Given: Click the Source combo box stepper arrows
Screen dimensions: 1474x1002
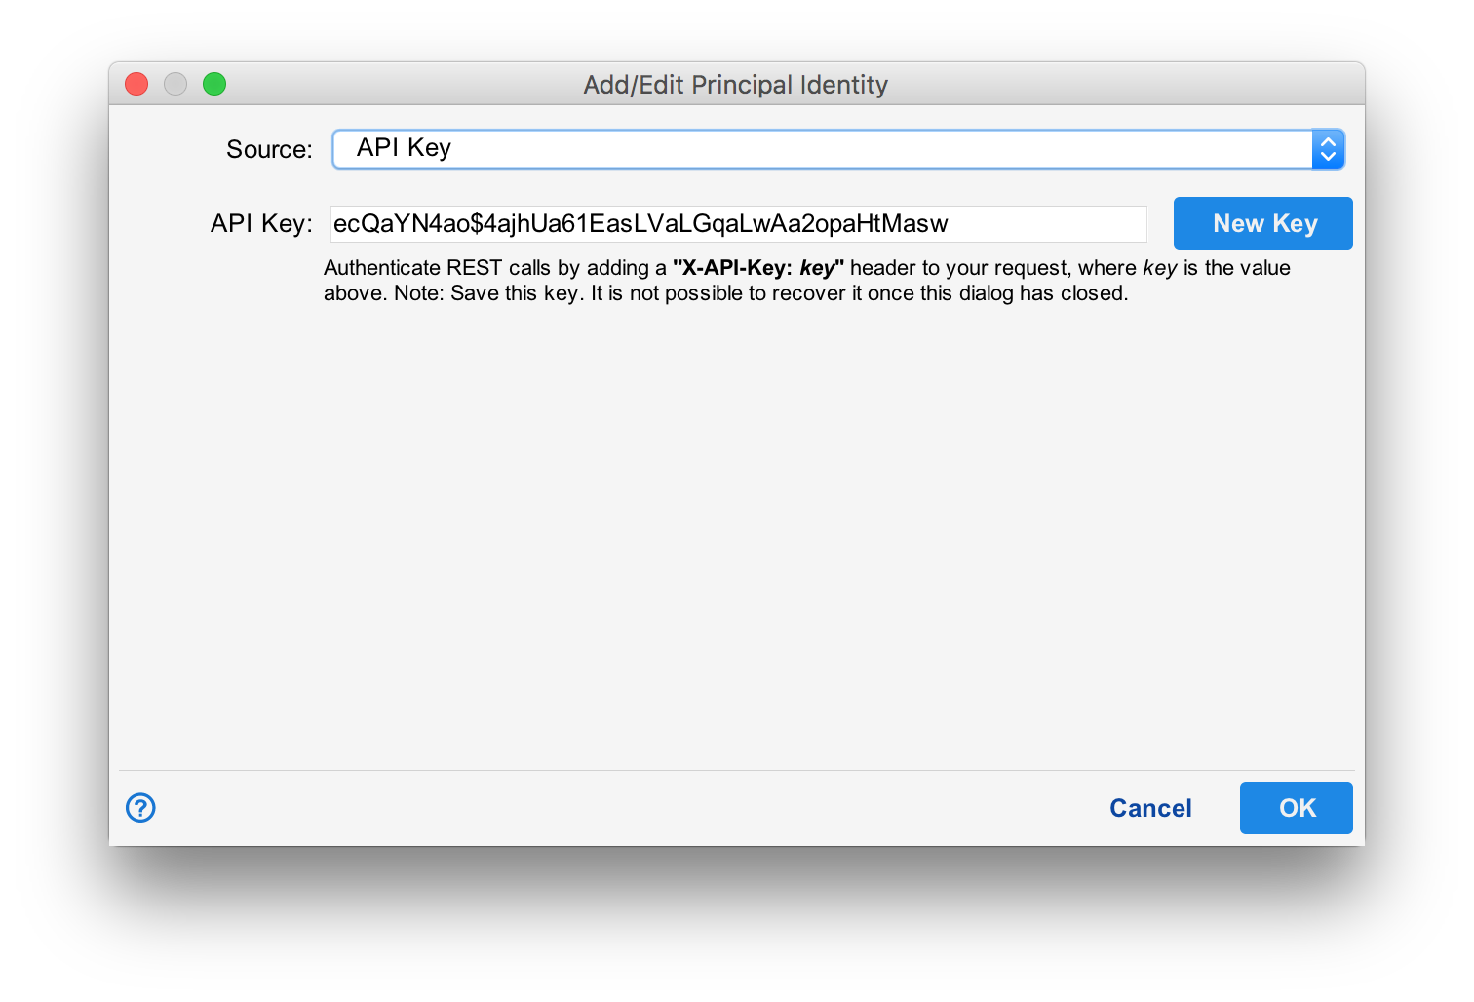Looking at the screenshot, I should click(1329, 148).
